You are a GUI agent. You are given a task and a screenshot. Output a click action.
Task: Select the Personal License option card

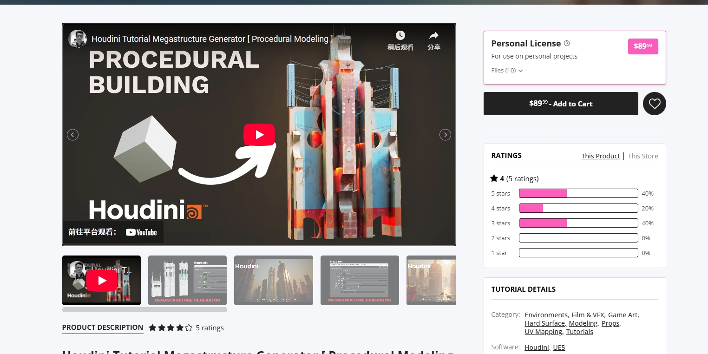click(575, 58)
